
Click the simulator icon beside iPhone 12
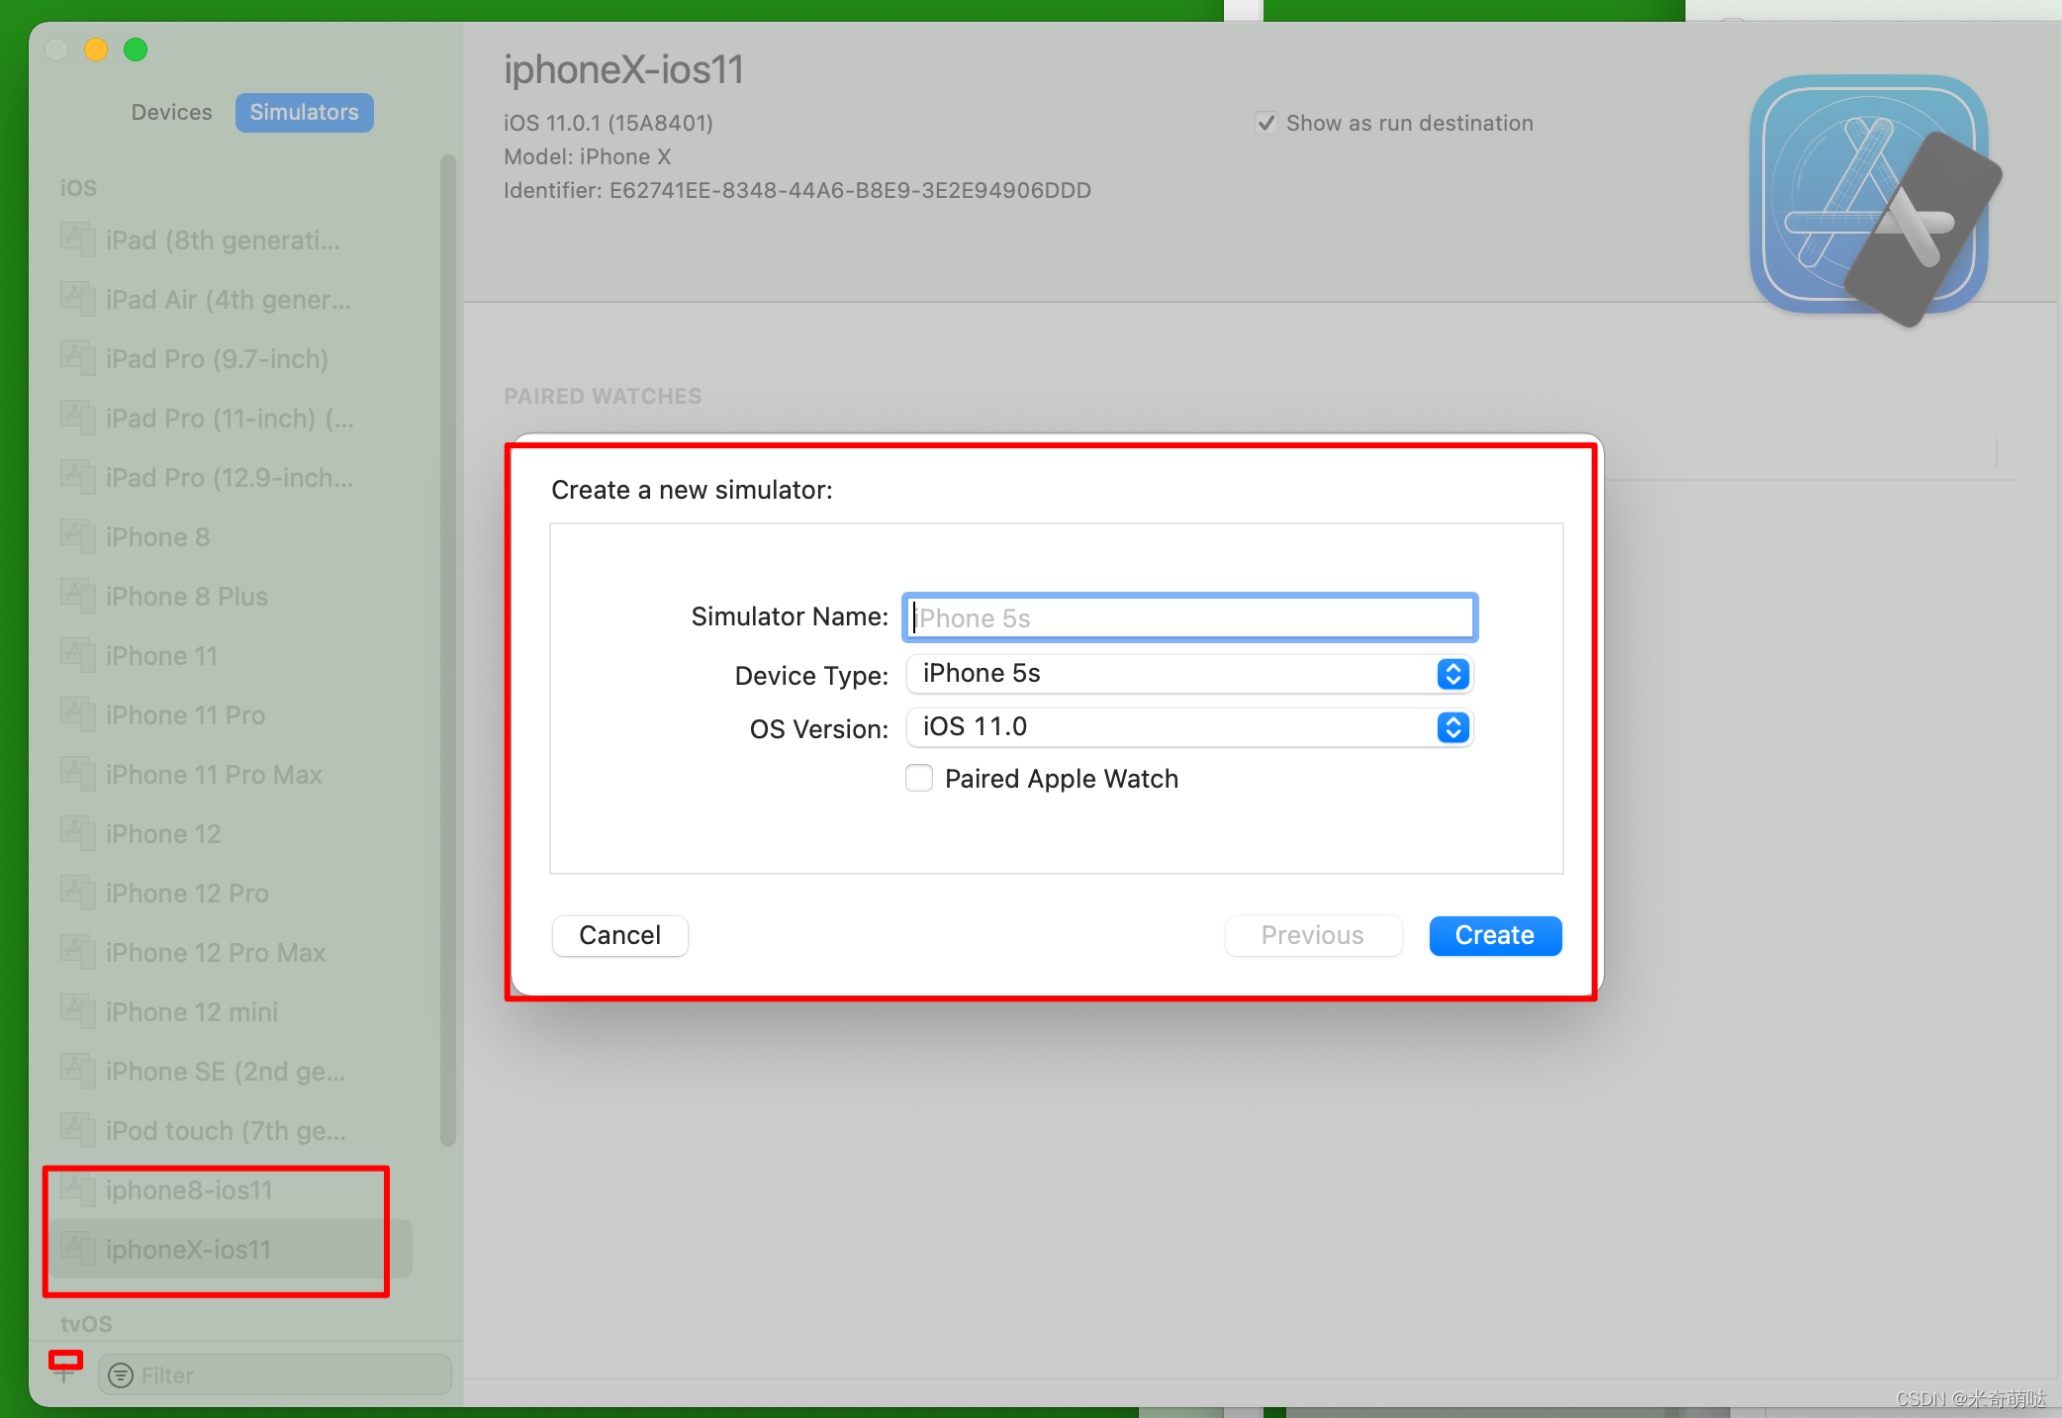[77, 833]
